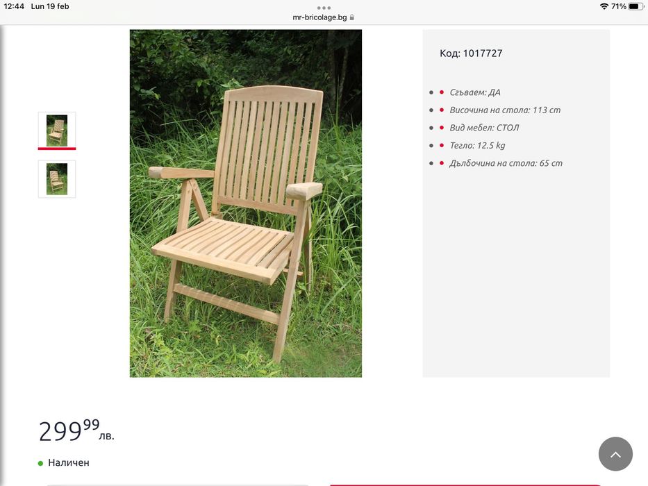The width and height of the screenshot is (648, 486).
Task: Tap the date Lun 19 feb
Action: pyautogui.click(x=50, y=6)
